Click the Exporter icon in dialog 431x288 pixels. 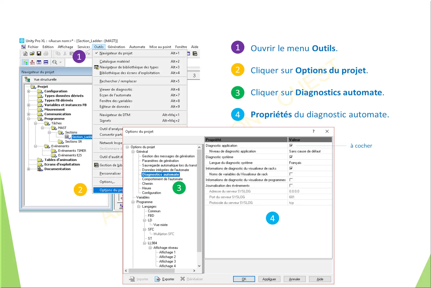(157, 279)
